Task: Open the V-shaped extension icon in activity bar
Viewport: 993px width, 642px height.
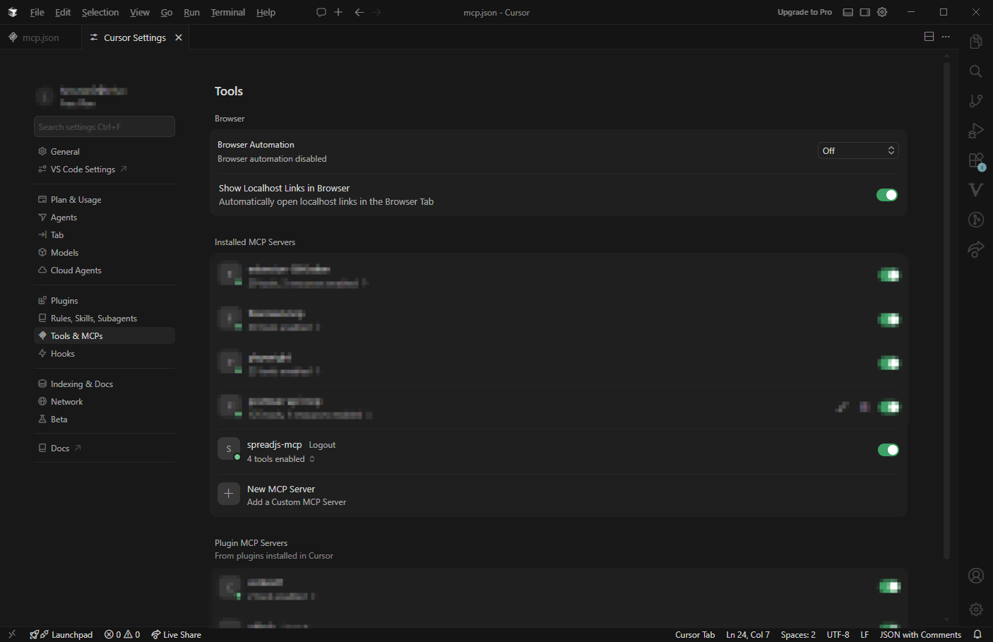Action: click(x=976, y=190)
